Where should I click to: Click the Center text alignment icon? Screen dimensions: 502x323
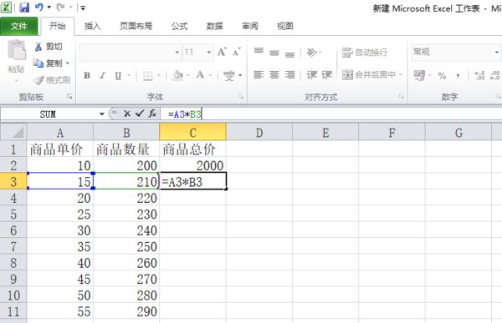click(274, 75)
